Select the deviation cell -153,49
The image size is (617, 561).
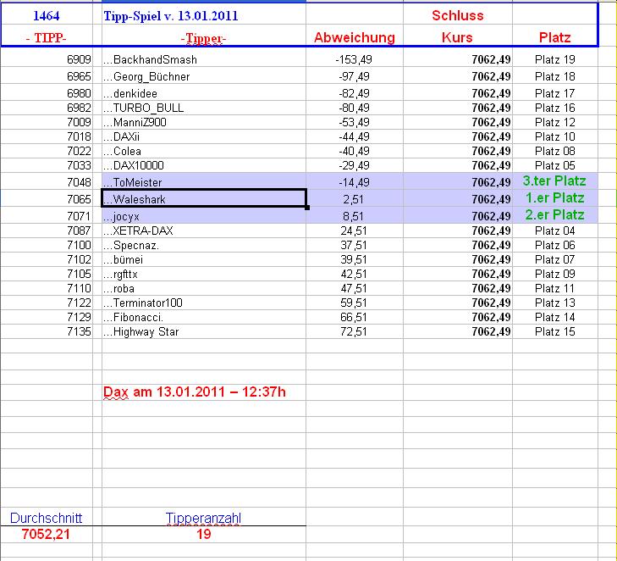[354, 59]
